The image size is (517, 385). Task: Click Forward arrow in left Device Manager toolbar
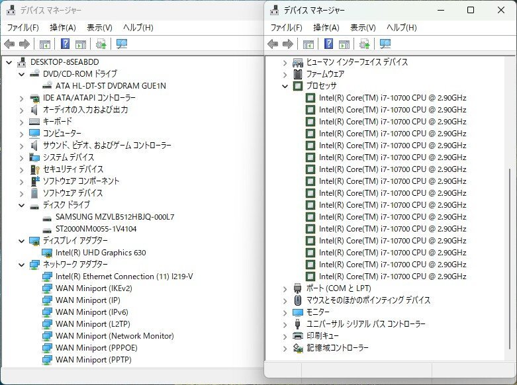pyautogui.click(x=24, y=44)
